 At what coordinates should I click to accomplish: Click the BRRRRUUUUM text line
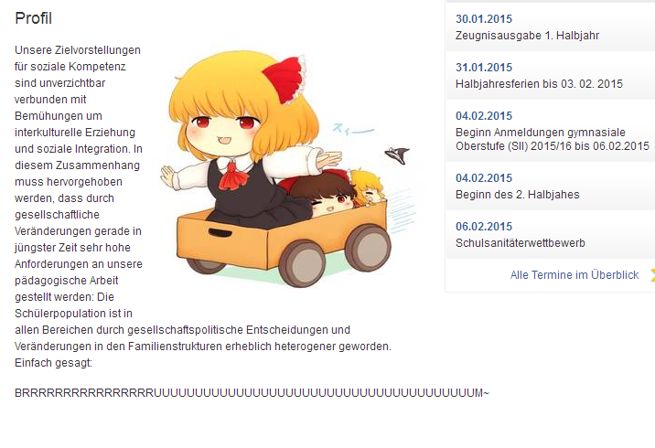tap(252, 393)
